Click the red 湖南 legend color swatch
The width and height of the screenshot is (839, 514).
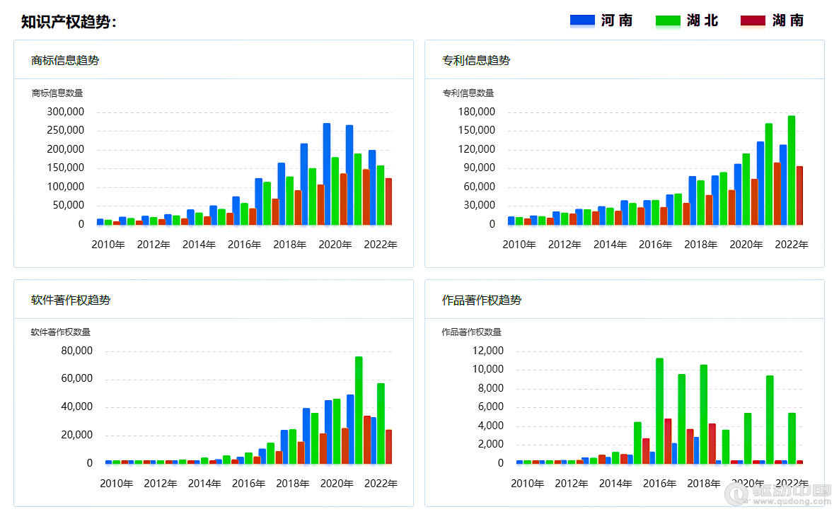[753, 21]
